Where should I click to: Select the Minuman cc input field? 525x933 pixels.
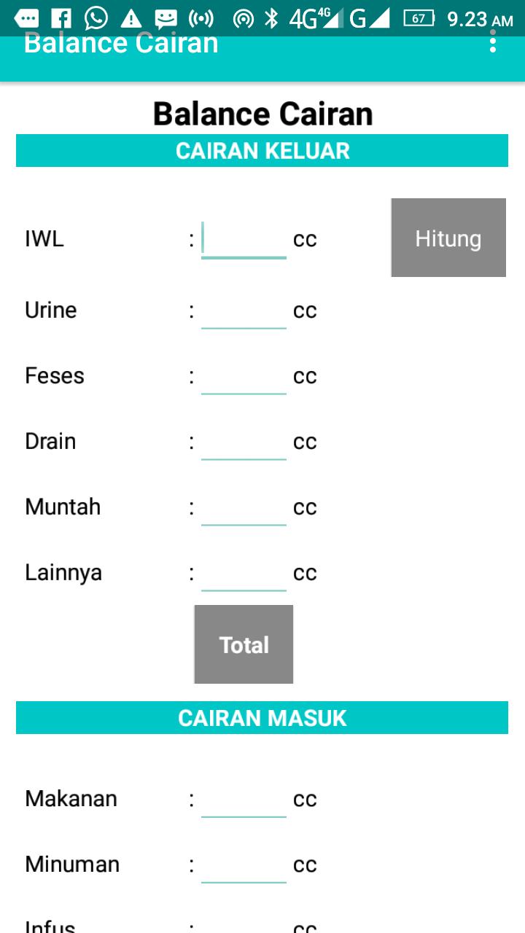(x=244, y=864)
